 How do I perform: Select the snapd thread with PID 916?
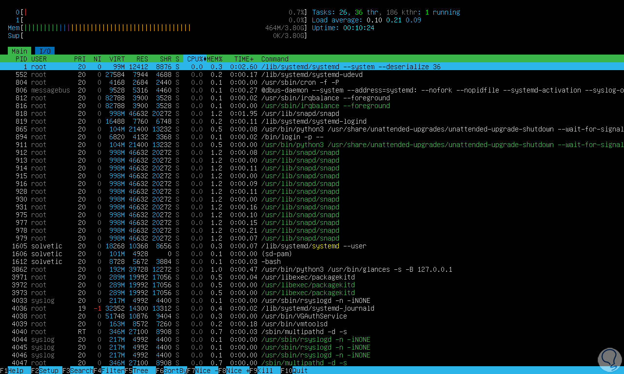pos(312,184)
